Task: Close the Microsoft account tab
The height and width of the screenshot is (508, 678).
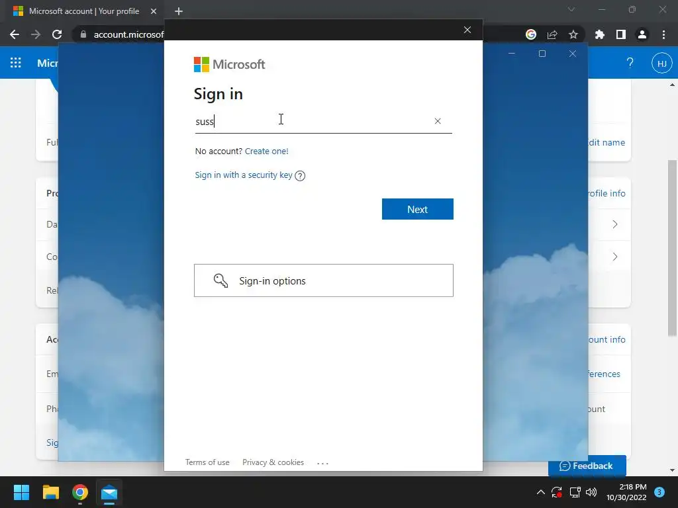Action: coord(154,11)
